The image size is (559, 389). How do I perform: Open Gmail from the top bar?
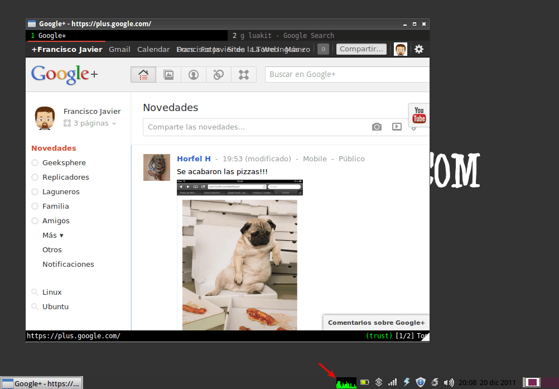(x=119, y=49)
